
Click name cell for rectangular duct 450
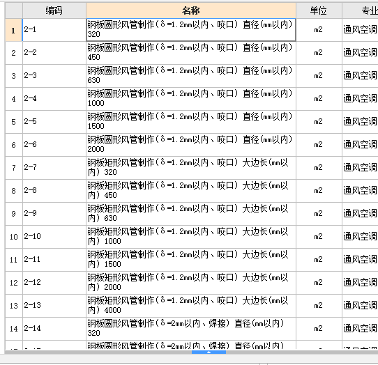coord(190,191)
